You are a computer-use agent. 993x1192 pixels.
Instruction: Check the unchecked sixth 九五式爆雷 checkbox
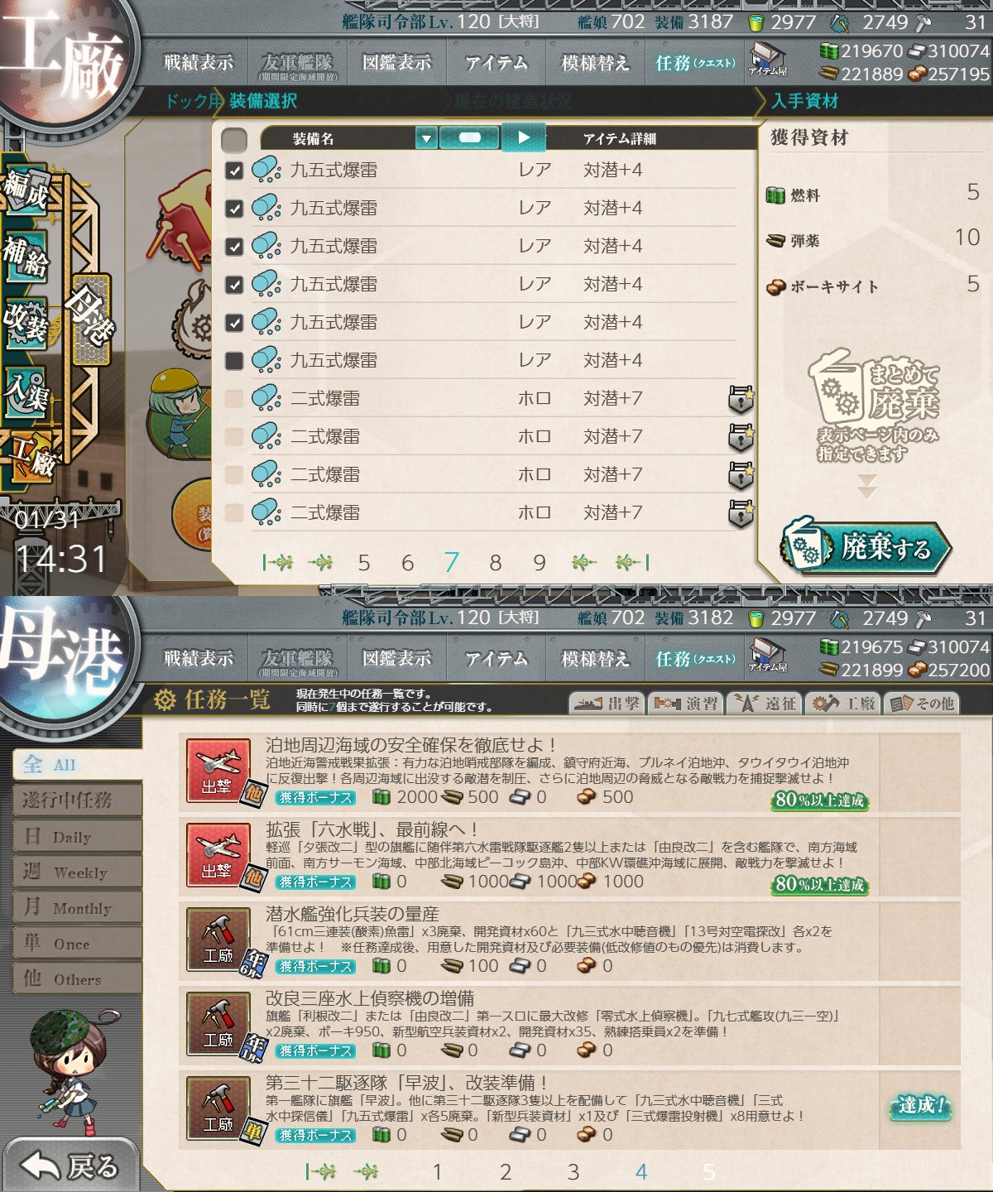pos(234,361)
